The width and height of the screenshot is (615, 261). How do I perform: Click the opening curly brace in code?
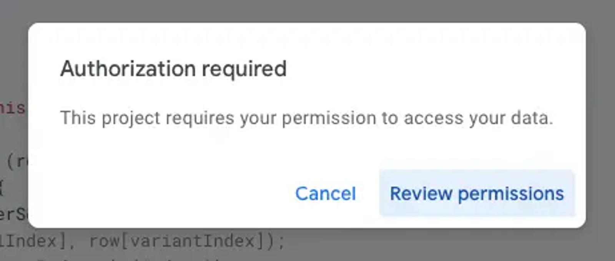(x=2, y=189)
